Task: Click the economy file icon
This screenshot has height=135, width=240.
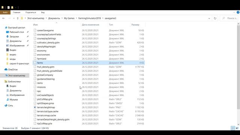Action: click(35, 51)
